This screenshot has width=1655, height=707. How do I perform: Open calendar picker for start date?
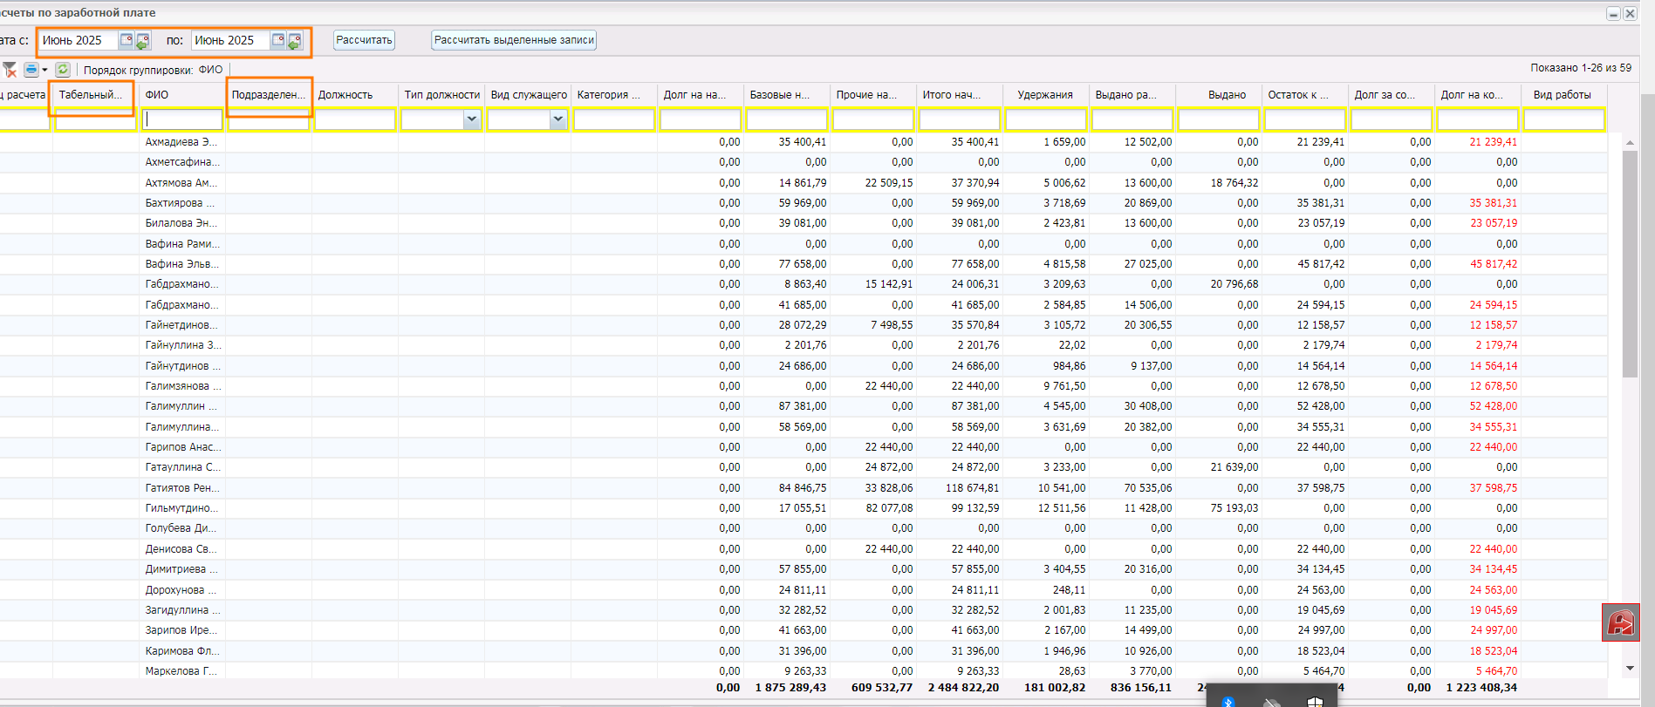(127, 40)
